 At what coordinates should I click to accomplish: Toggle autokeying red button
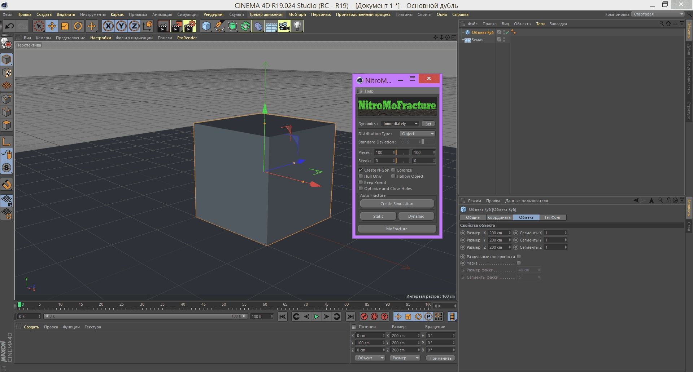[x=374, y=316]
